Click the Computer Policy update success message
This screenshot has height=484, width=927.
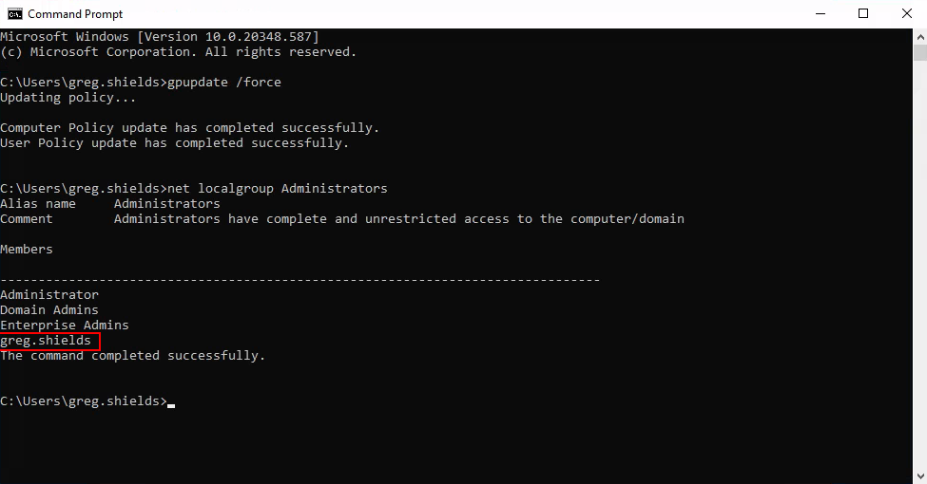tap(189, 128)
